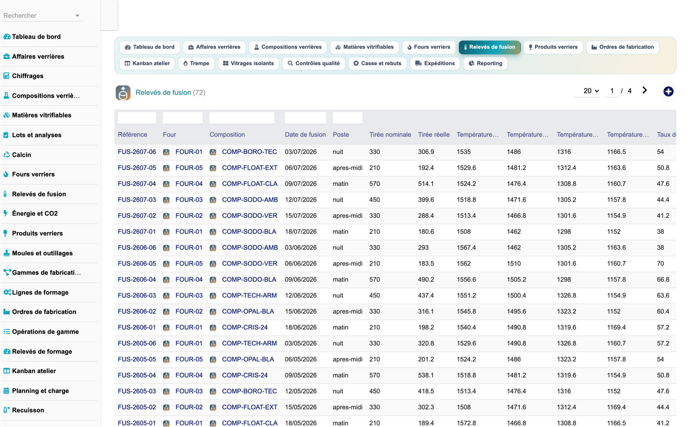Click the Lots et analyses microscope icon
Screen dimensions: 691x427
point(7,135)
